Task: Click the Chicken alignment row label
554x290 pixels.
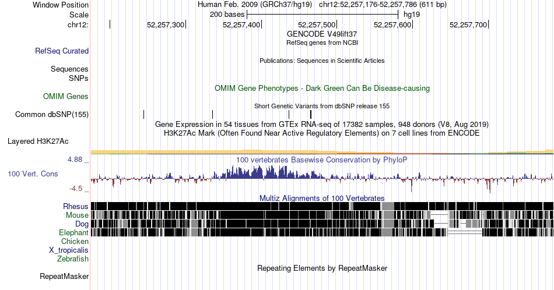Action: (75, 241)
